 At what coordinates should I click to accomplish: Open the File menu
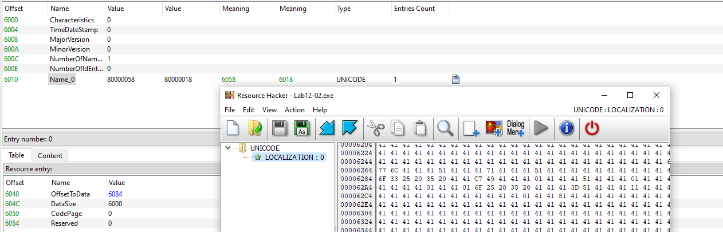[x=230, y=109]
